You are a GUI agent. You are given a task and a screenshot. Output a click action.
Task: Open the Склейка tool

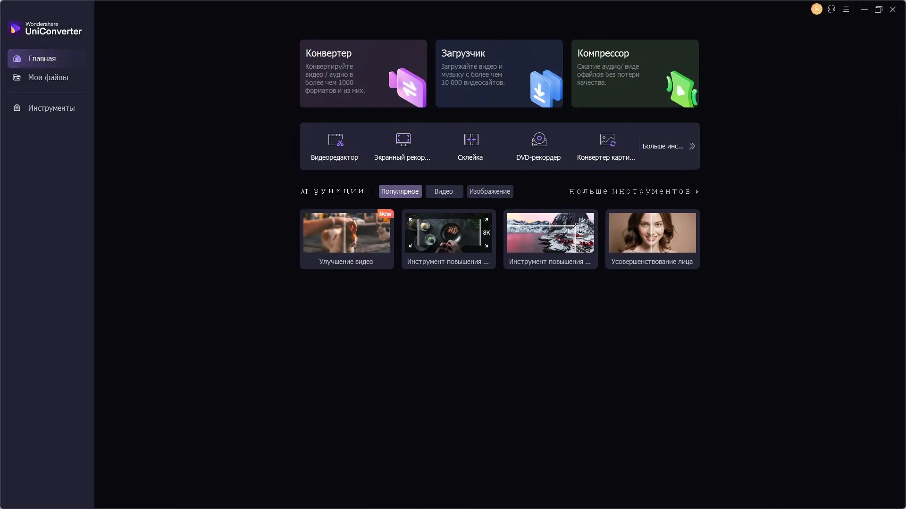click(470, 146)
